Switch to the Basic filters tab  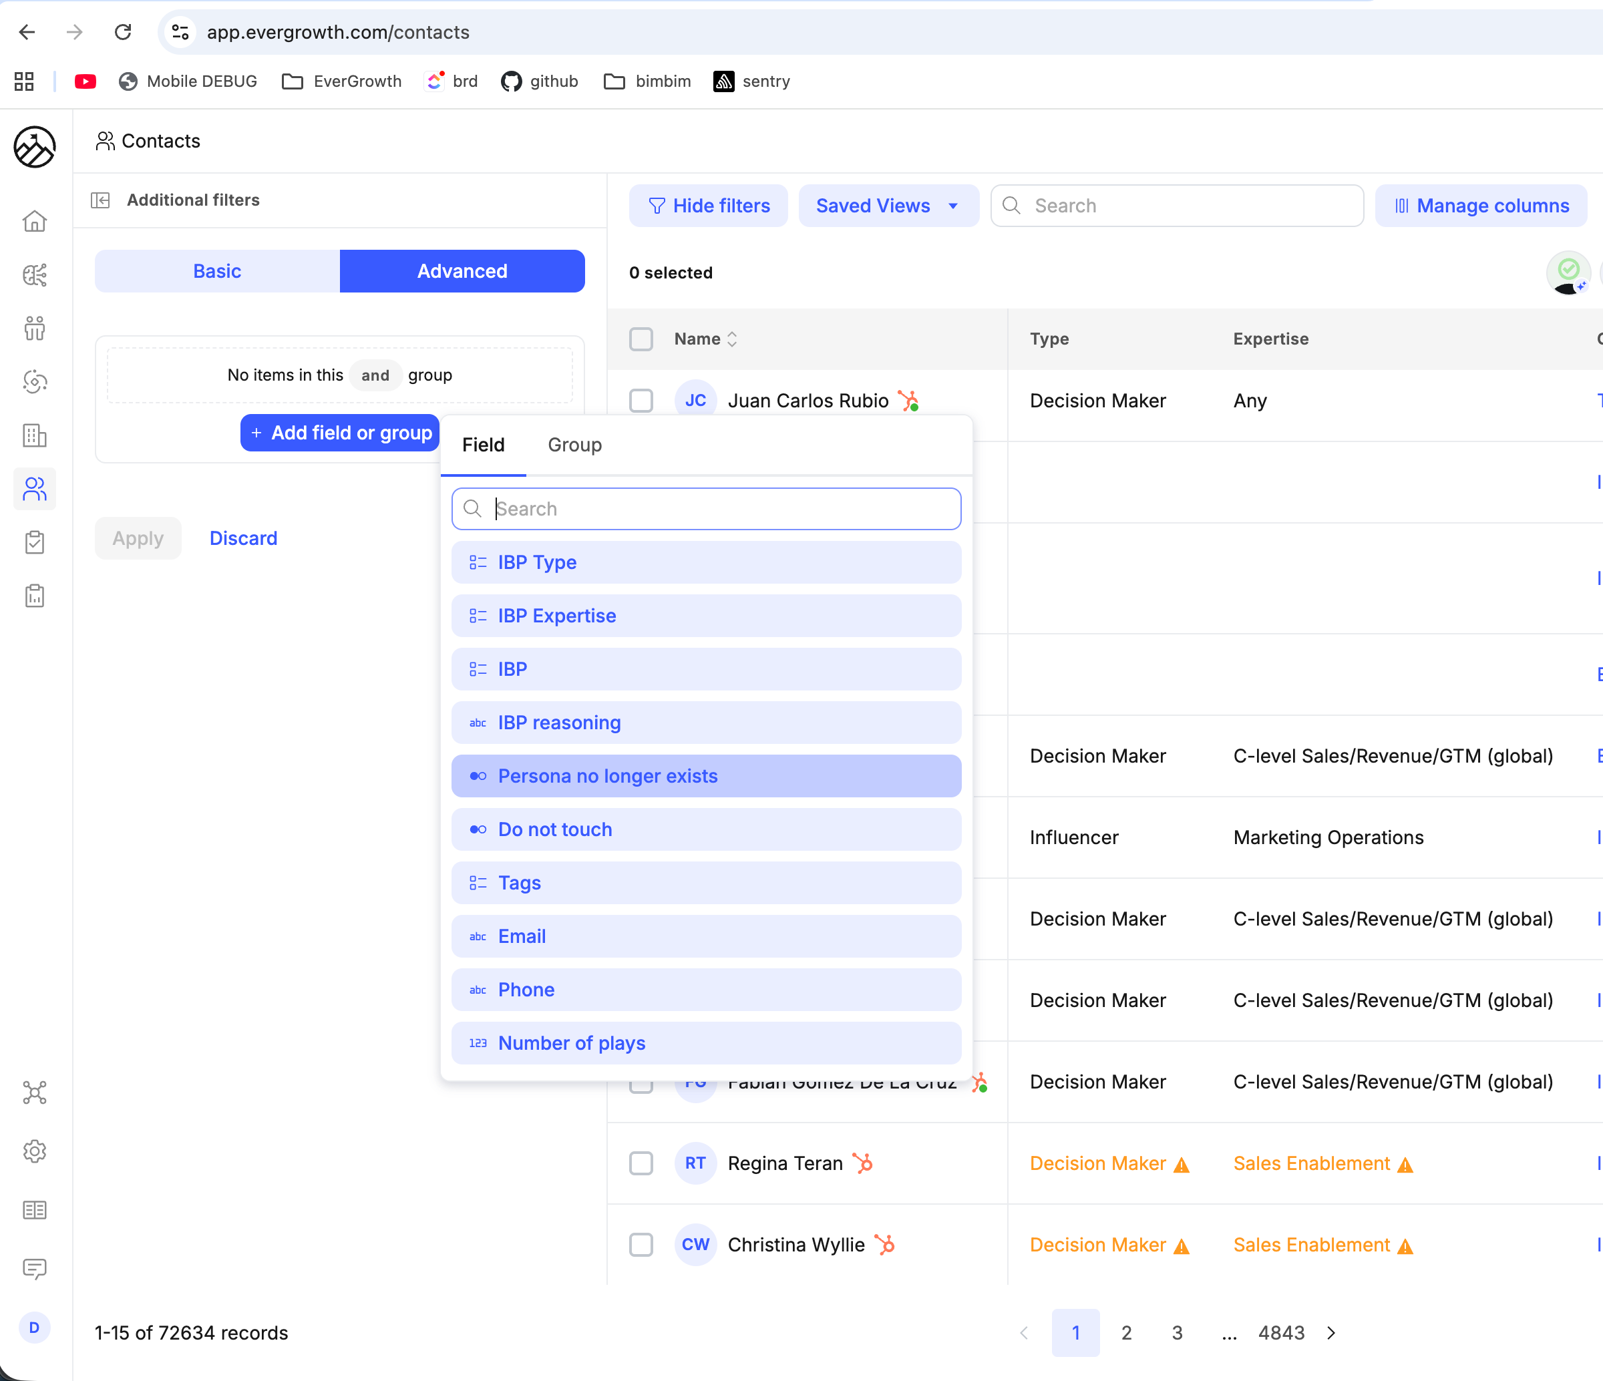click(216, 270)
